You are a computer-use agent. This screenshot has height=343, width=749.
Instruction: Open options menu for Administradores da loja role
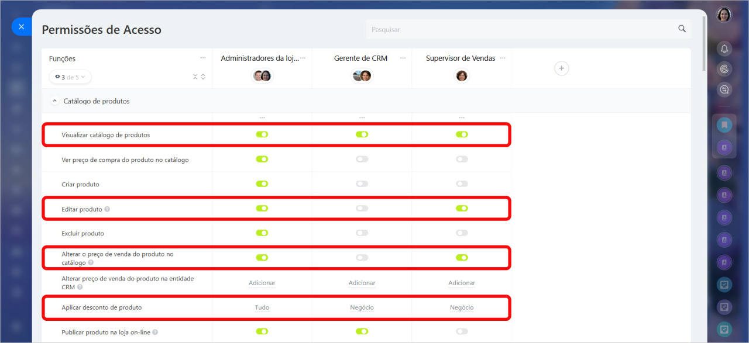point(303,58)
